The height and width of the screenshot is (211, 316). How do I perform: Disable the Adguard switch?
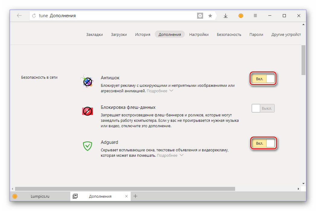[263, 143]
